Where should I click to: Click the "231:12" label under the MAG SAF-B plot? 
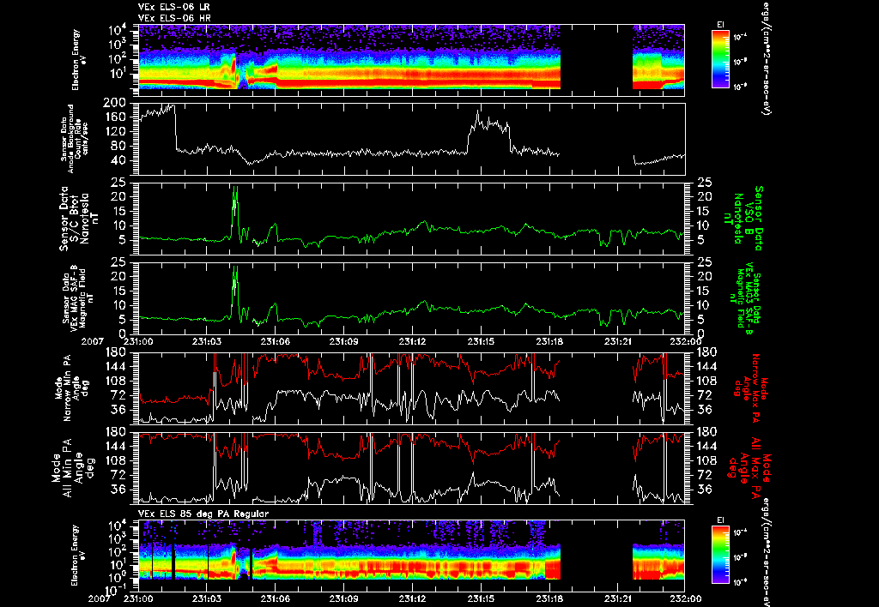413,341
